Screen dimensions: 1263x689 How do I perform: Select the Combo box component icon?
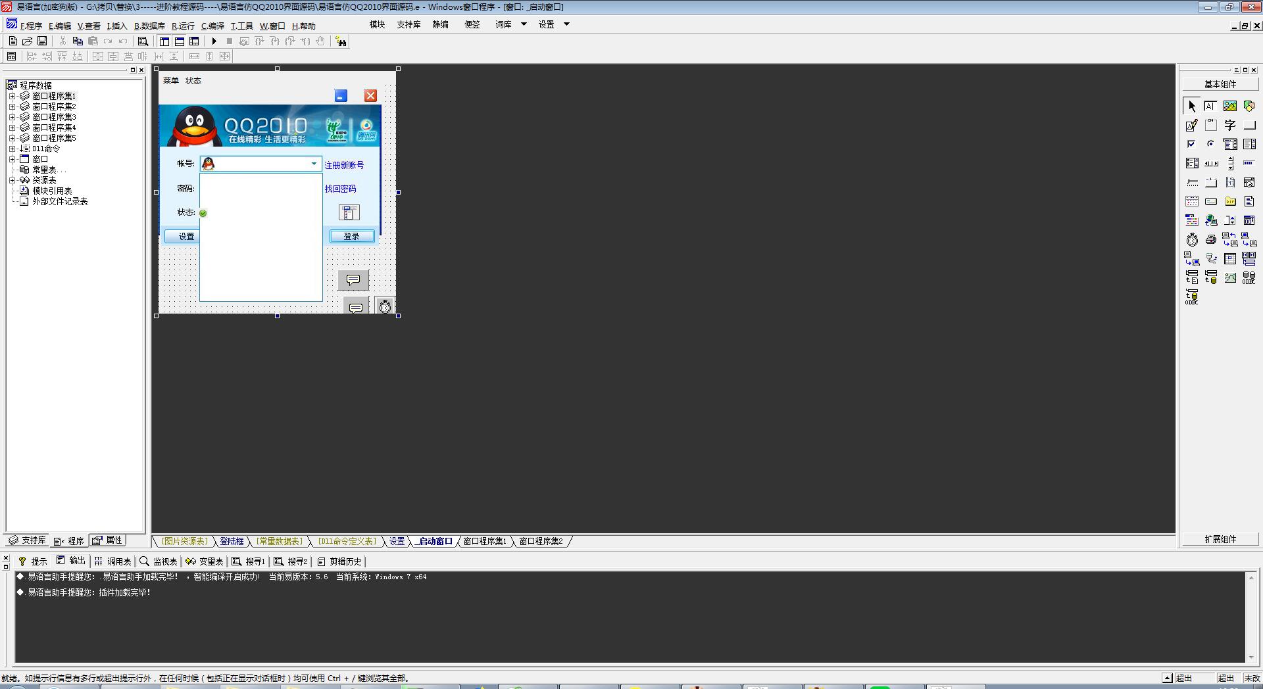[1230, 144]
